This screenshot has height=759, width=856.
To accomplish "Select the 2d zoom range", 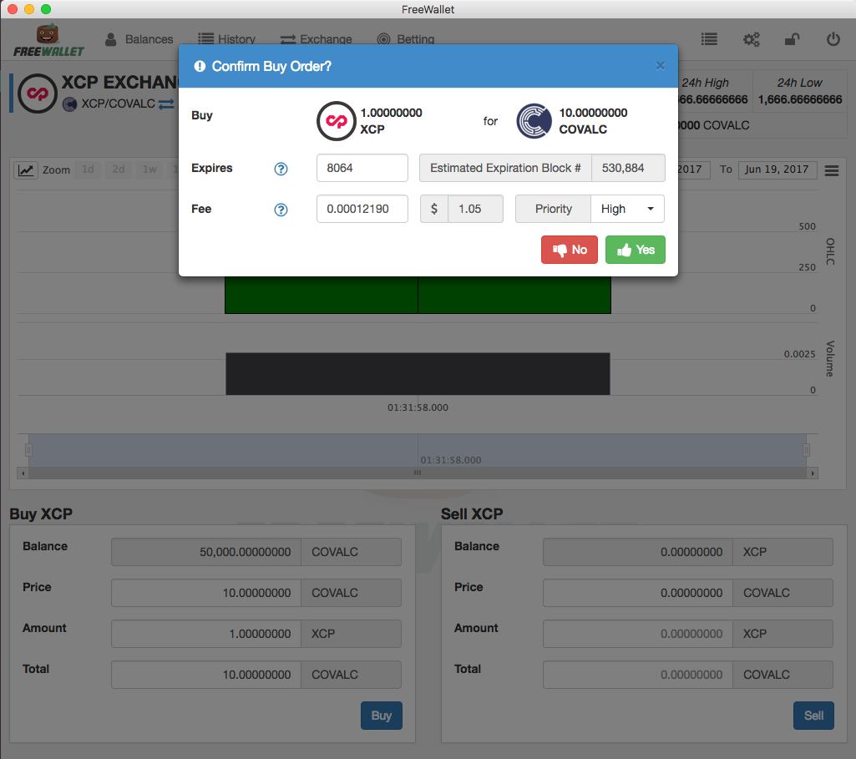I will click(x=119, y=170).
